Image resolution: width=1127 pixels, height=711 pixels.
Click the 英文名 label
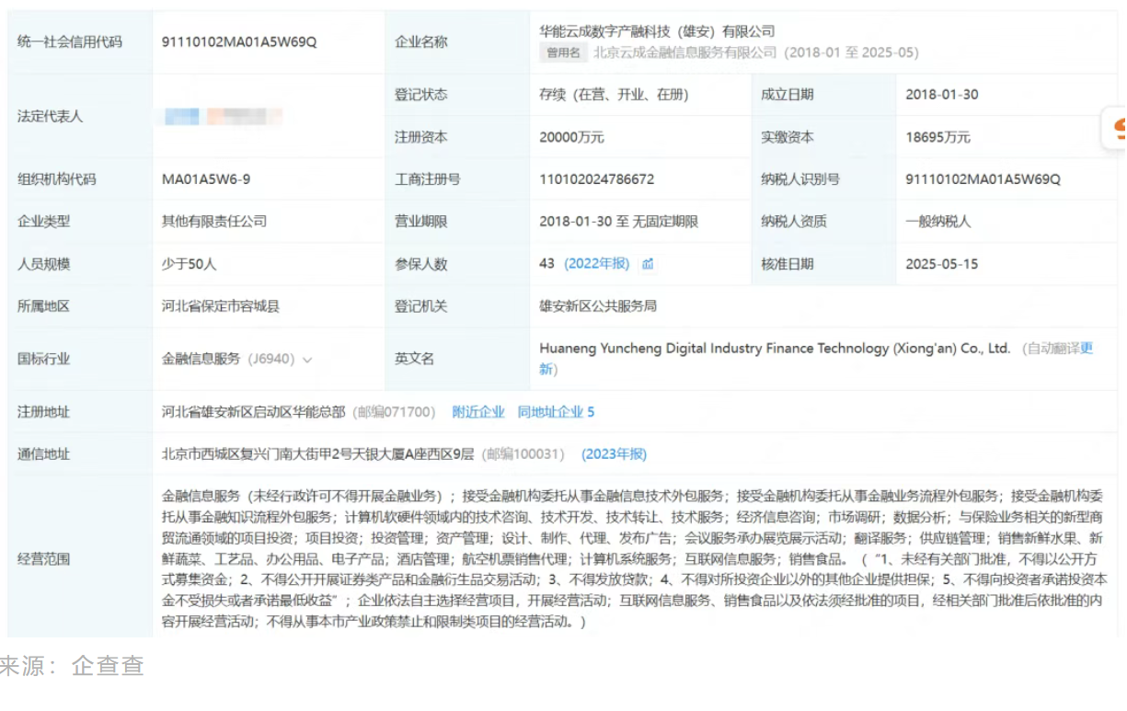tap(415, 359)
